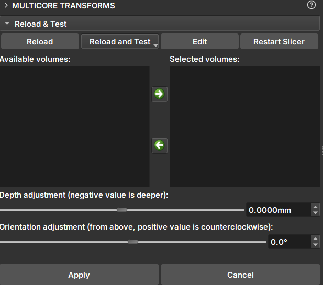The width and height of the screenshot is (323, 285).
Task: Move volume to selected with right arrow
Action: [x=159, y=94]
